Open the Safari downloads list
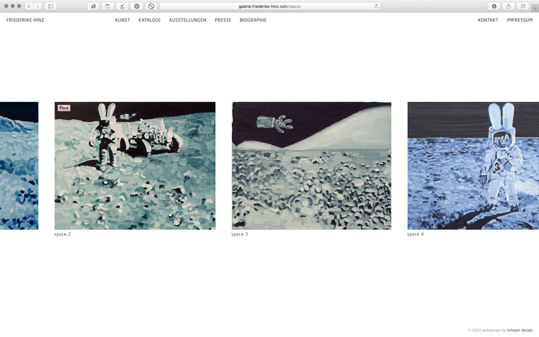Image resolution: width=539 pixels, height=337 pixels. pyautogui.click(x=494, y=6)
